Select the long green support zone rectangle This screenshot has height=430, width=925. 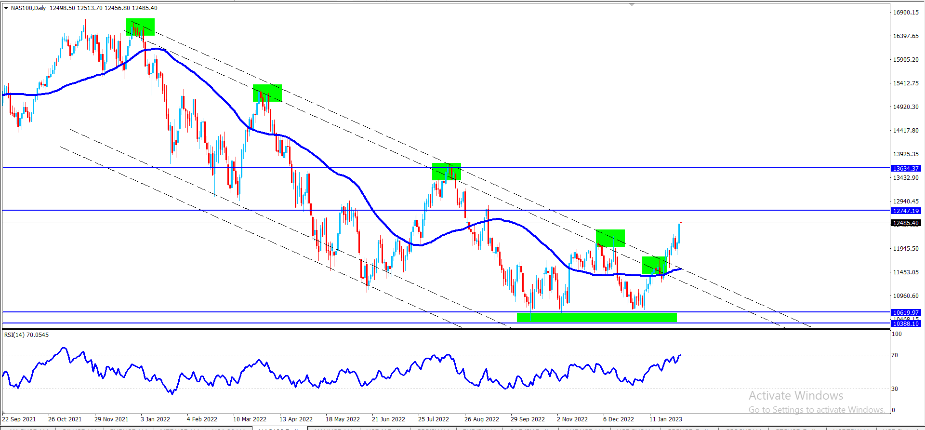[597, 317]
